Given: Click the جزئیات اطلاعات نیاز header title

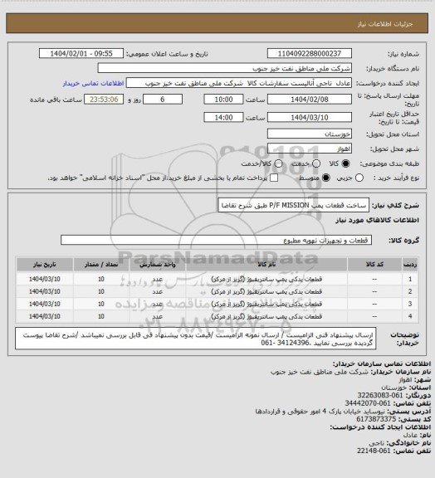Looking at the screenshot, I should (x=385, y=24).
